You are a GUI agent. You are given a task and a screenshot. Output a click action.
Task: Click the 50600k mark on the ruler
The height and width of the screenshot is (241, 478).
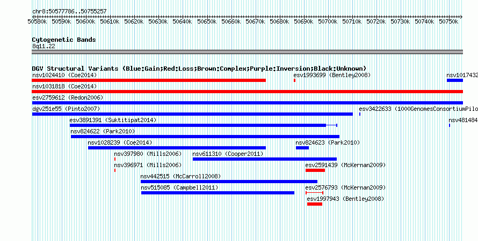[85, 21]
